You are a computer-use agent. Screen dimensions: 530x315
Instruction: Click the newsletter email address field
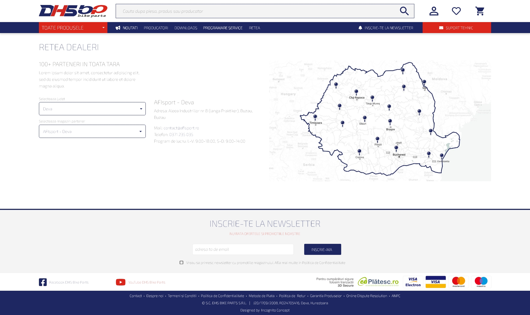tap(243, 249)
